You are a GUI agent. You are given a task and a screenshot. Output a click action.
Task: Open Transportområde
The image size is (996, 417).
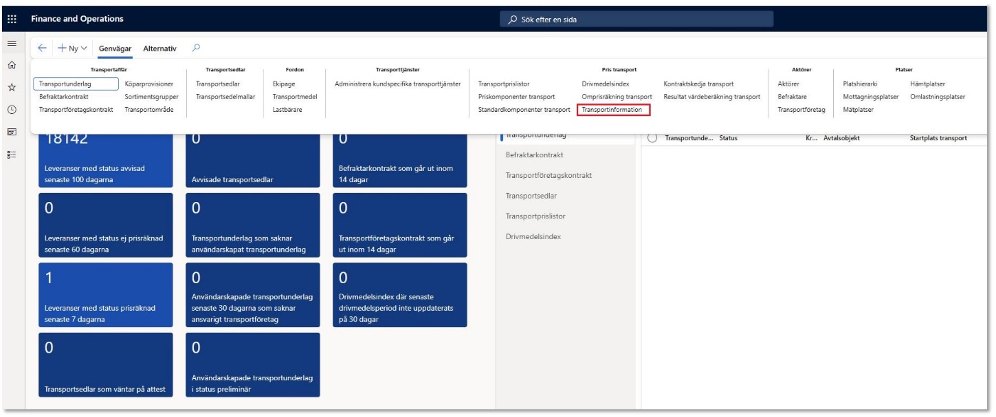(x=149, y=110)
